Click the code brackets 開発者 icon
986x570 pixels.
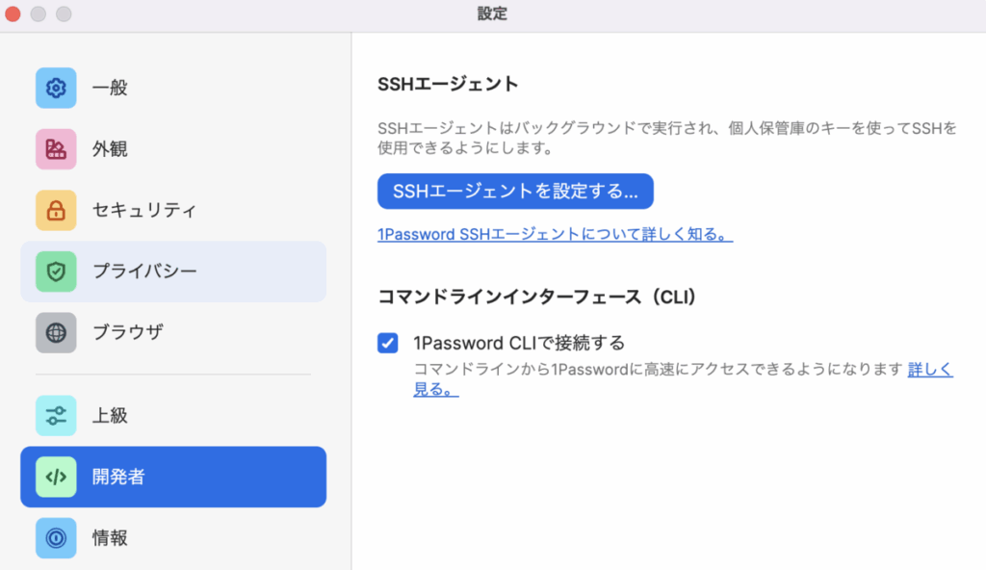coord(56,477)
